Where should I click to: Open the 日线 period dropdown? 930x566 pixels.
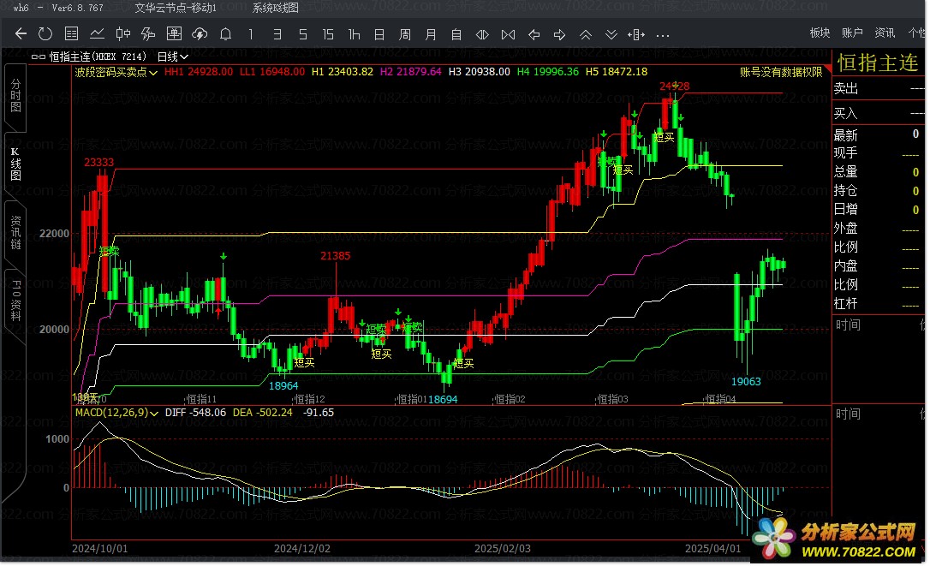click(x=172, y=56)
